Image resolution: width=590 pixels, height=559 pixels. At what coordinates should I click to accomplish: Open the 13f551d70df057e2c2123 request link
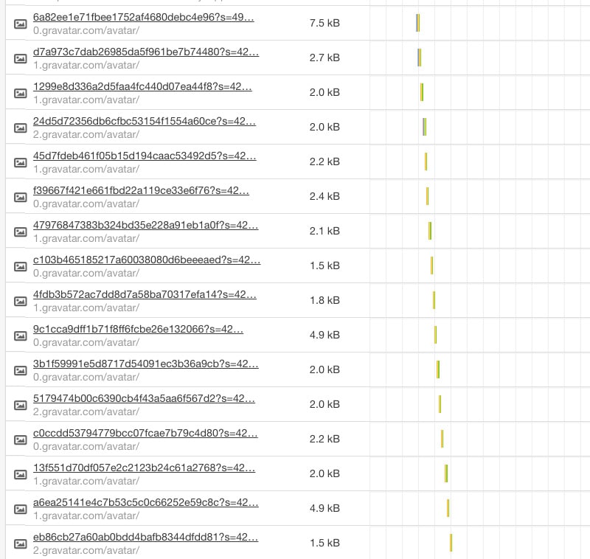point(145,468)
